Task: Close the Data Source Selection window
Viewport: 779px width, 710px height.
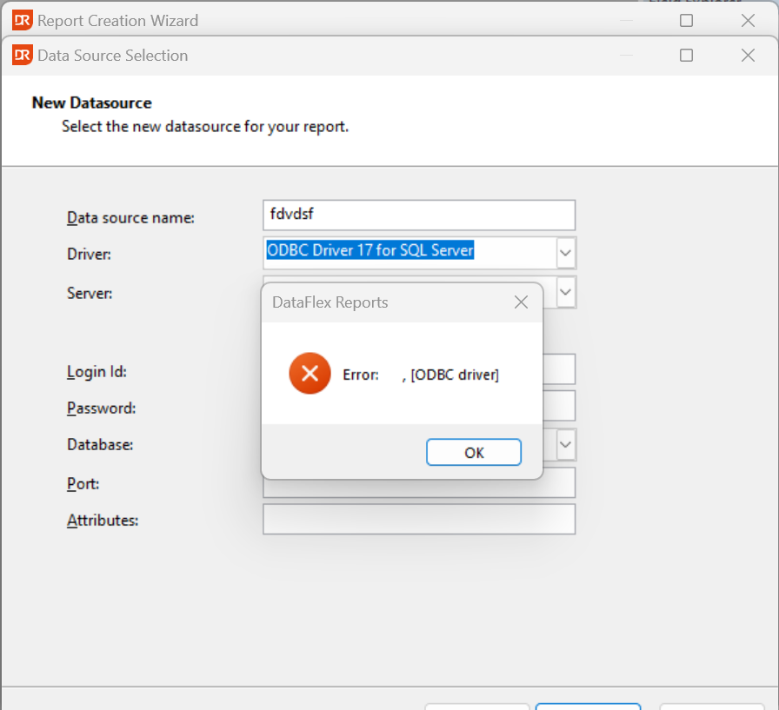Action: click(x=748, y=55)
